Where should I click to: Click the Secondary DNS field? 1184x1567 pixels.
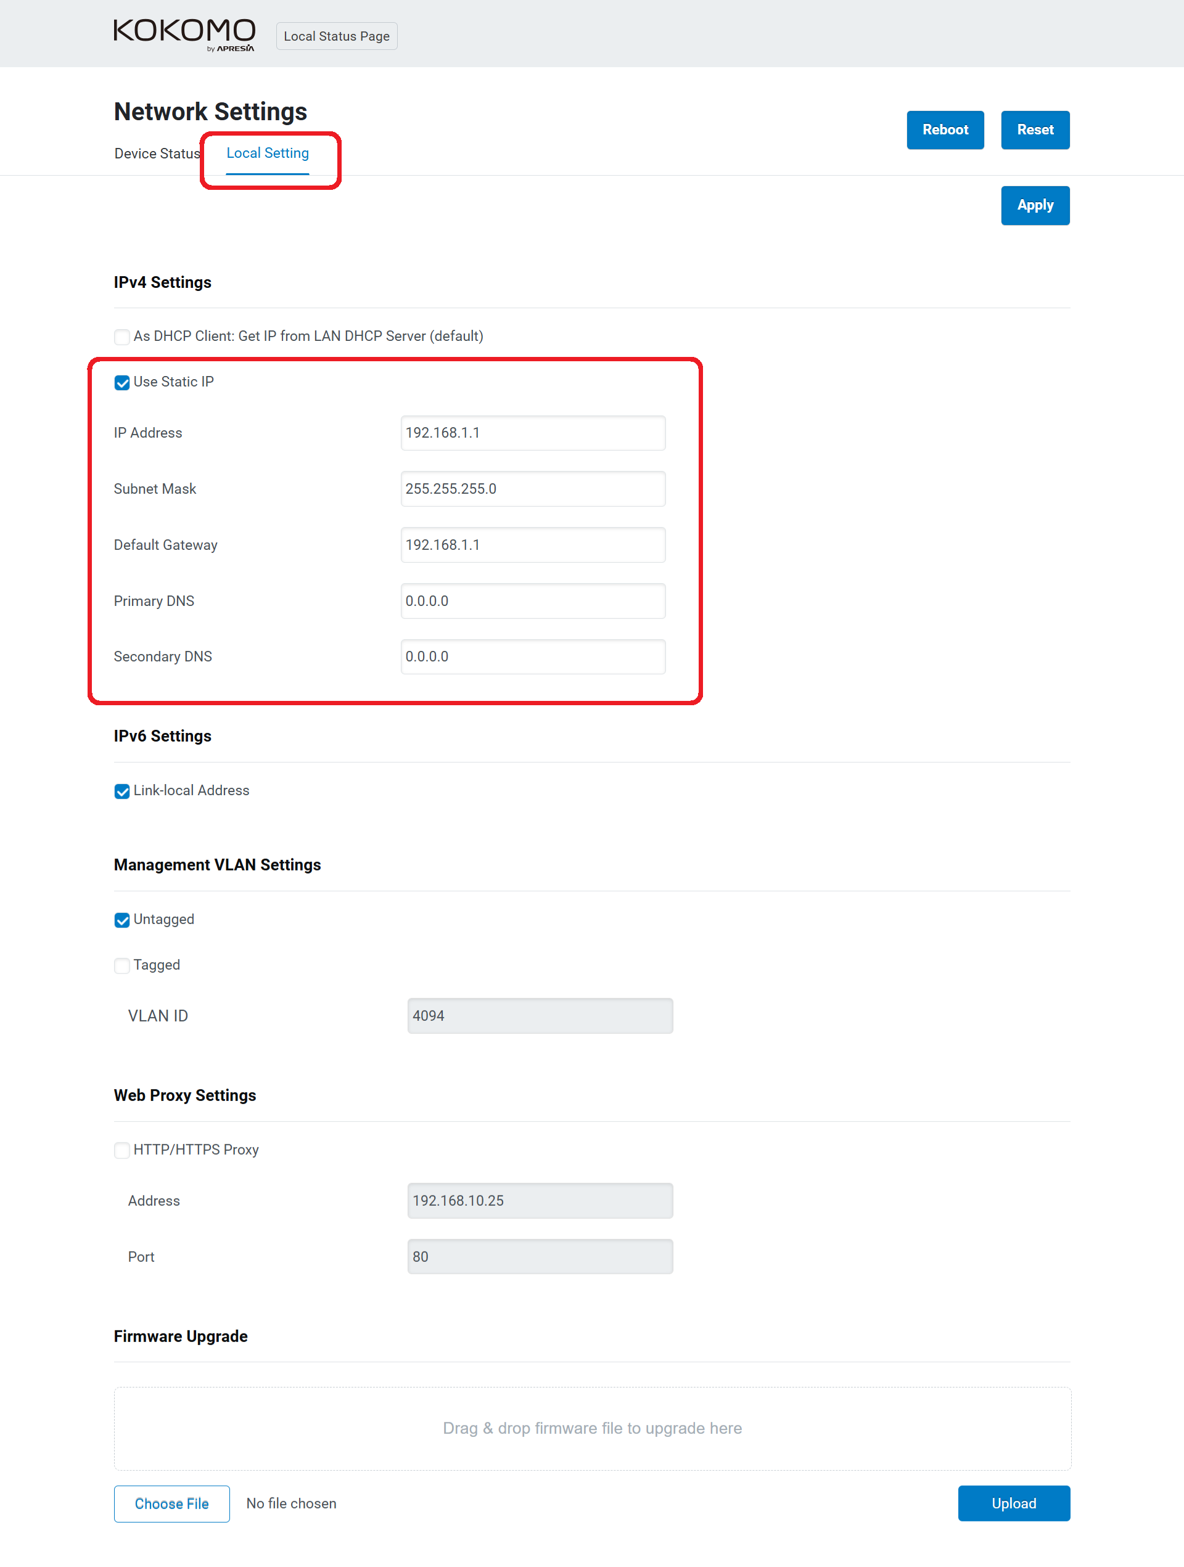(x=532, y=657)
